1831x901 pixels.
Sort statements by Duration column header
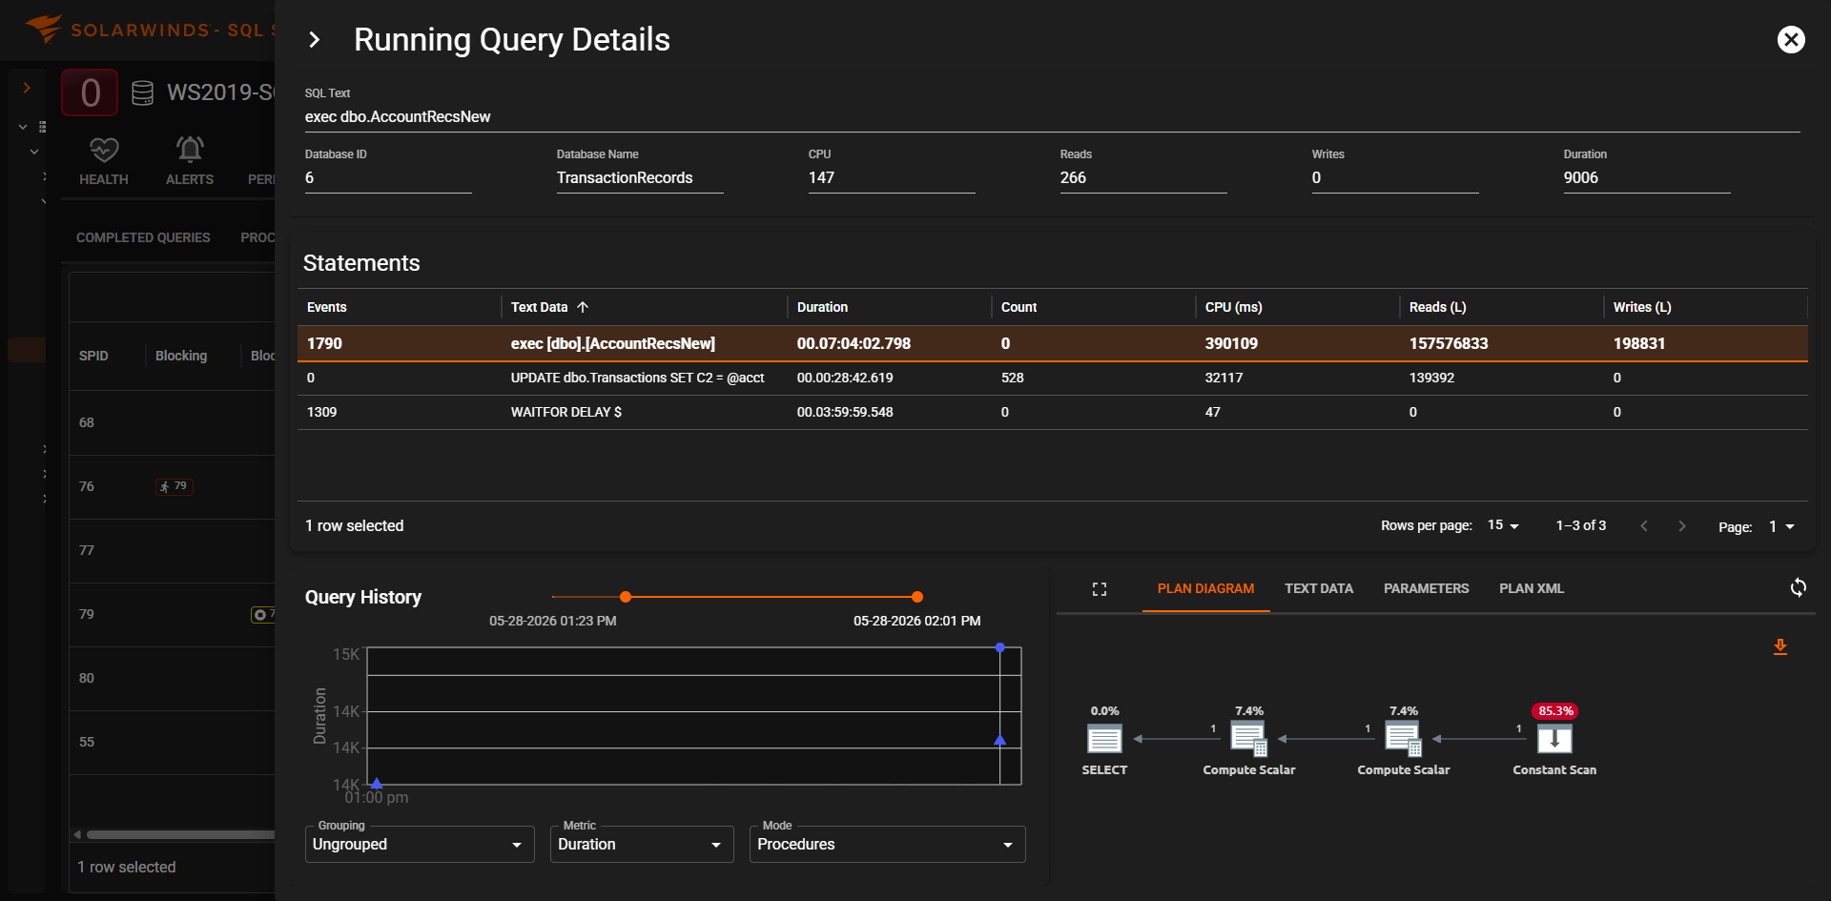(x=822, y=307)
